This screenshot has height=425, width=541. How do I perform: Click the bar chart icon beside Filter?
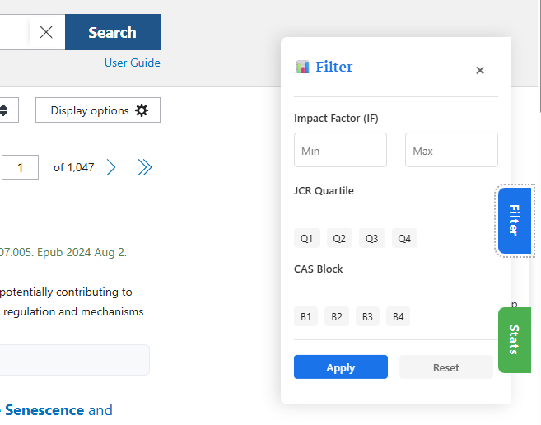pyautogui.click(x=302, y=67)
